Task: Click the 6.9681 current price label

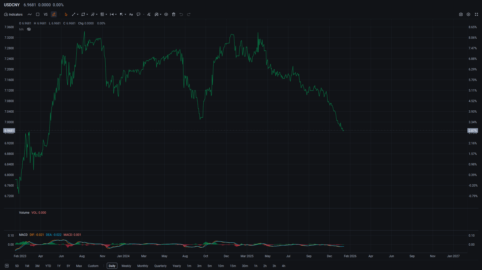Action: (x=9, y=130)
